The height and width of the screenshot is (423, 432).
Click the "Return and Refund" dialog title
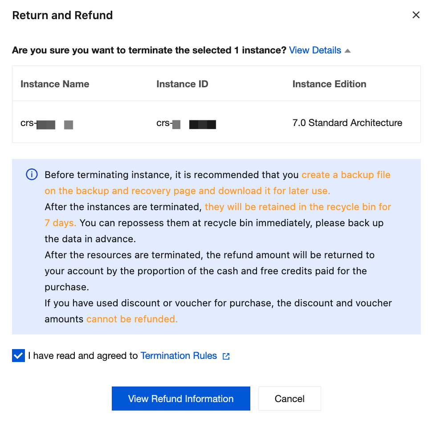coord(62,16)
